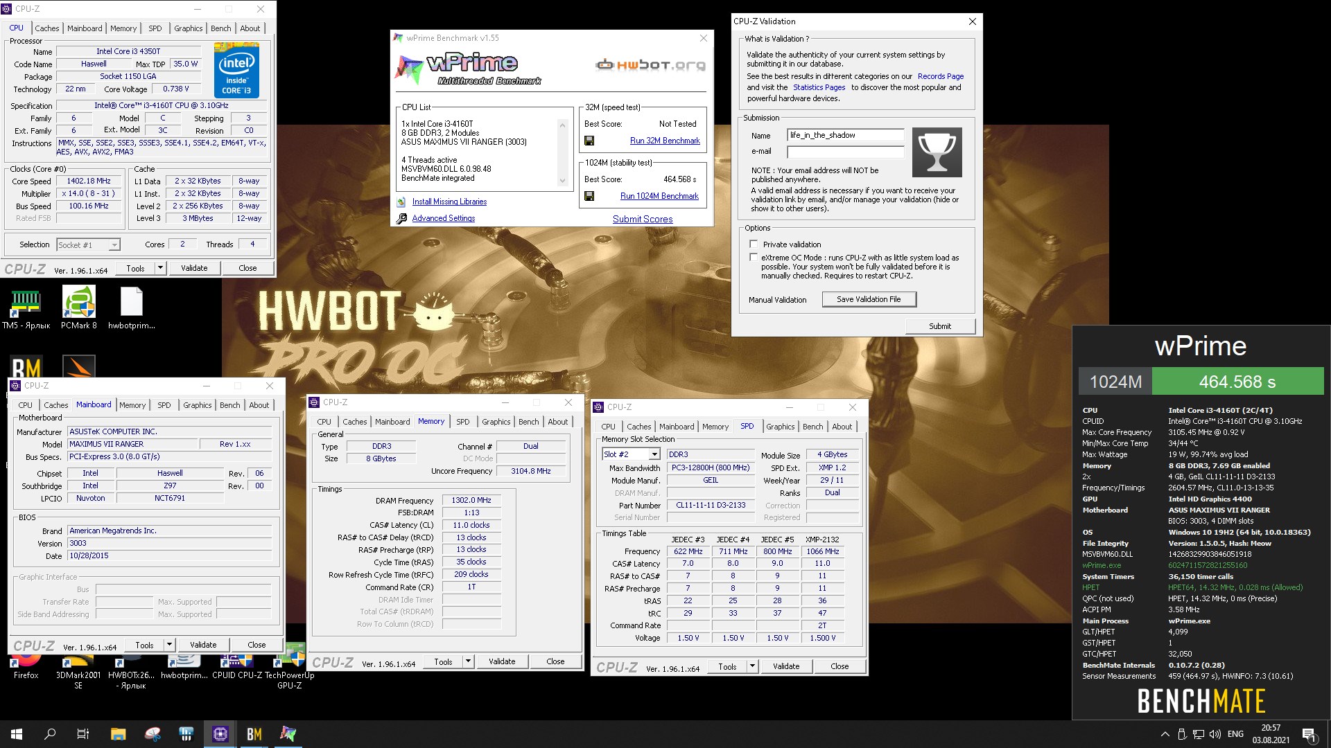Click the Advanced Settings wrench icon
Viewport: 1331px width, 748px height.
pos(401,218)
